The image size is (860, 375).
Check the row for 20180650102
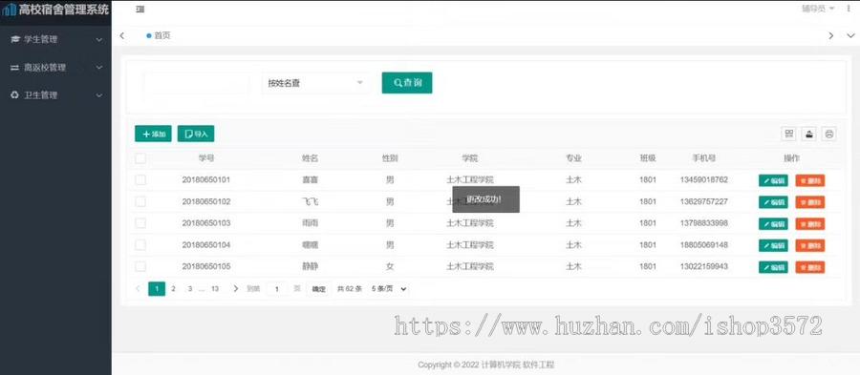click(x=140, y=201)
